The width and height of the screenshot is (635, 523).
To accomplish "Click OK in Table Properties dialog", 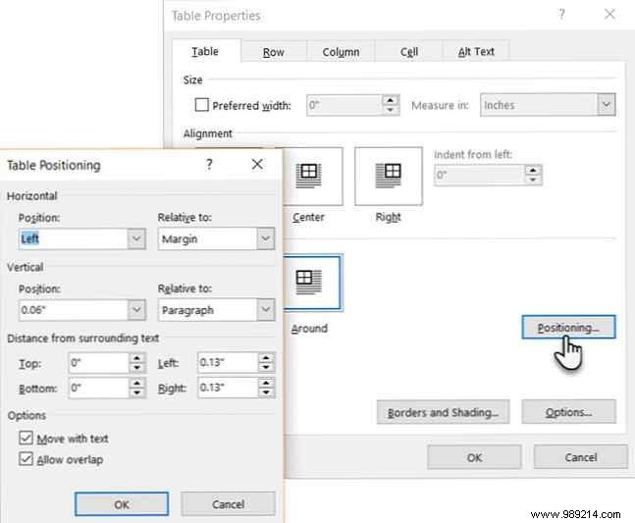I will [474, 457].
